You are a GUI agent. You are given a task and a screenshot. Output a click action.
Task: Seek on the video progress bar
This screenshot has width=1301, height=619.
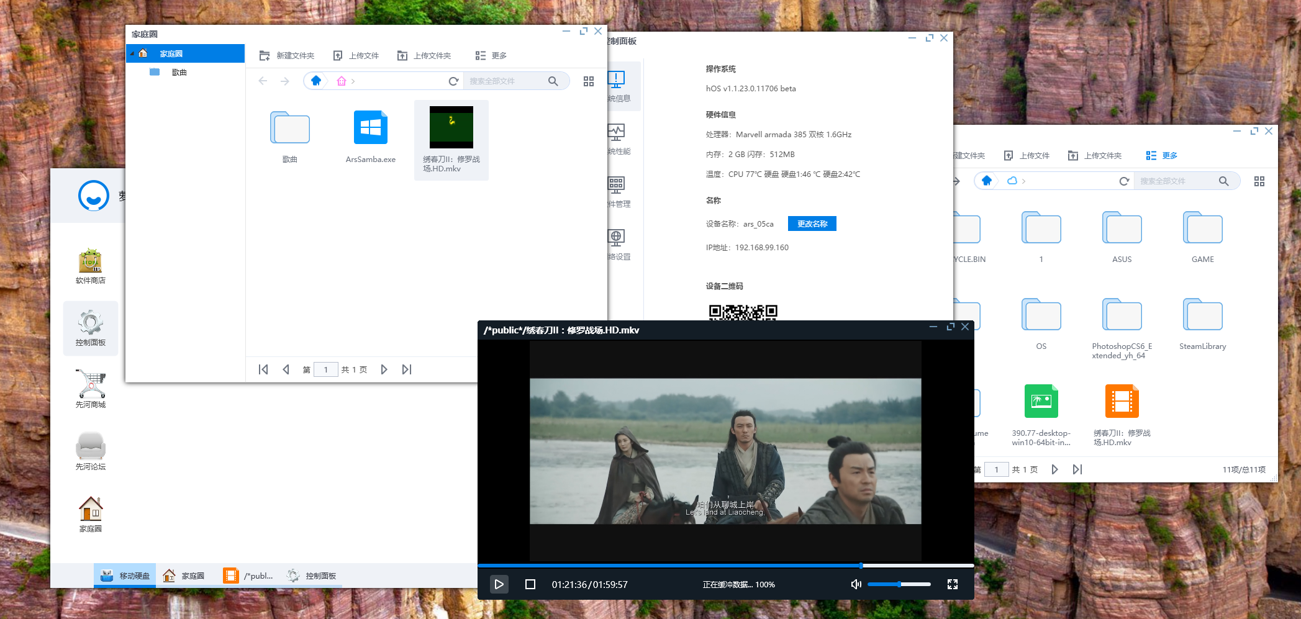pyautogui.click(x=725, y=566)
